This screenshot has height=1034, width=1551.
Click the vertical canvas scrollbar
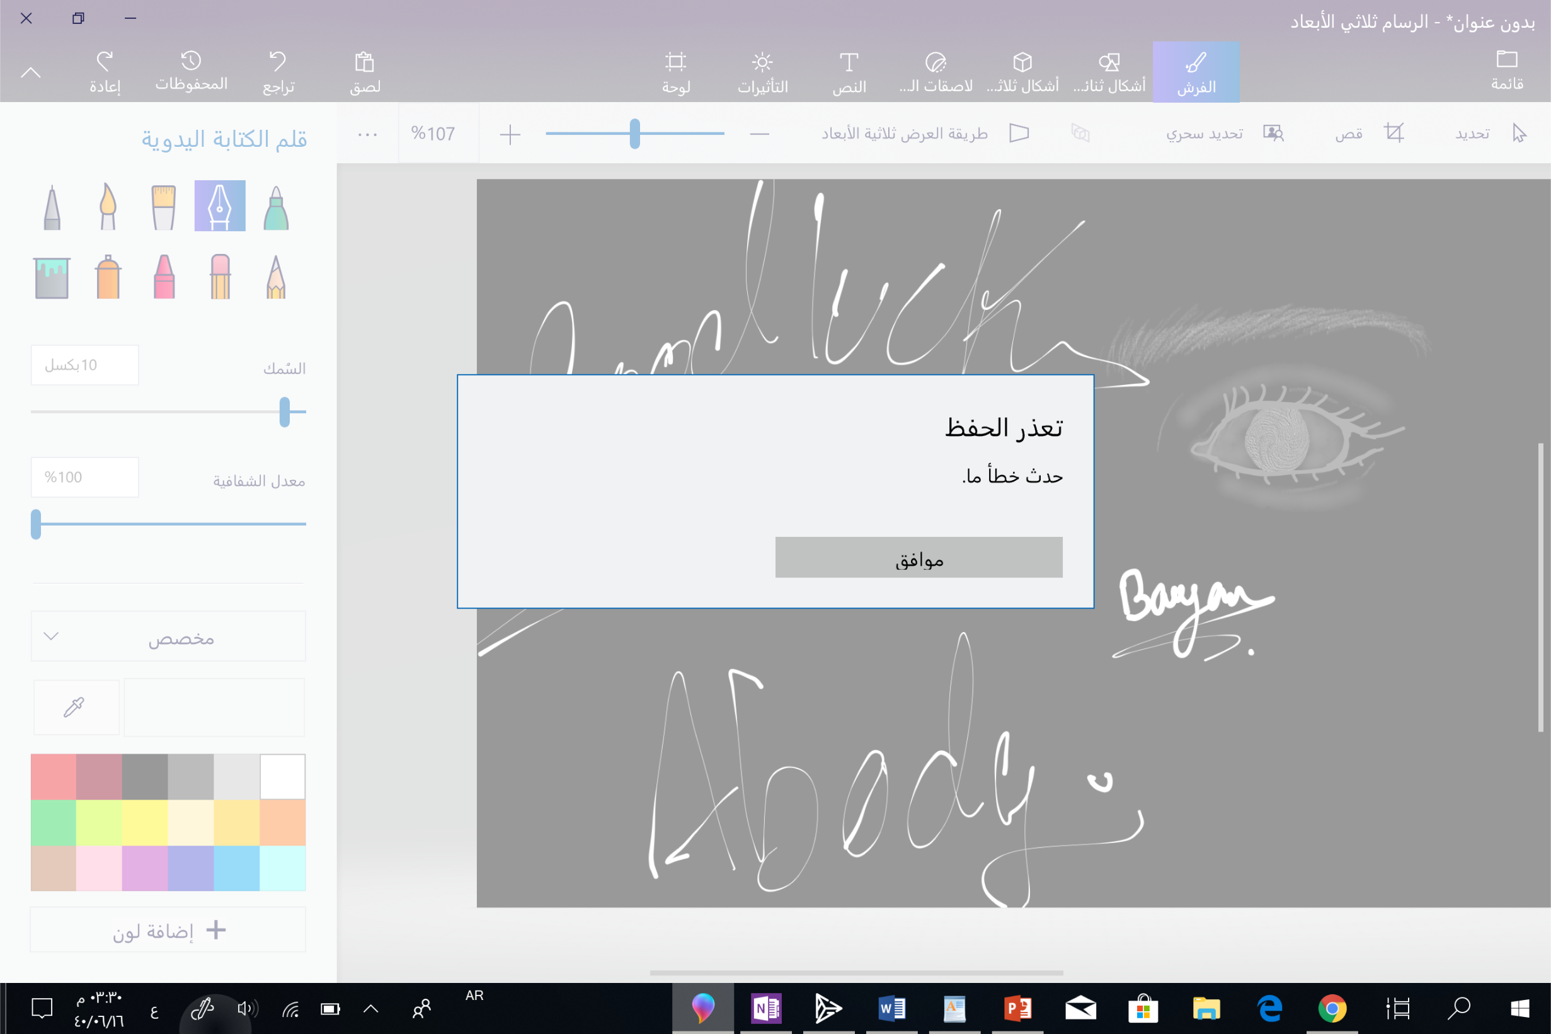point(1541,587)
